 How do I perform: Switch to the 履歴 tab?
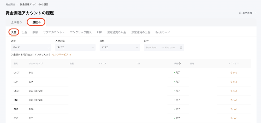tap(37, 22)
